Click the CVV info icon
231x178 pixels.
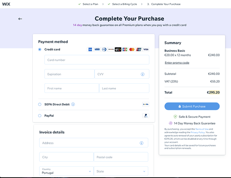pyautogui.click(x=143, y=74)
